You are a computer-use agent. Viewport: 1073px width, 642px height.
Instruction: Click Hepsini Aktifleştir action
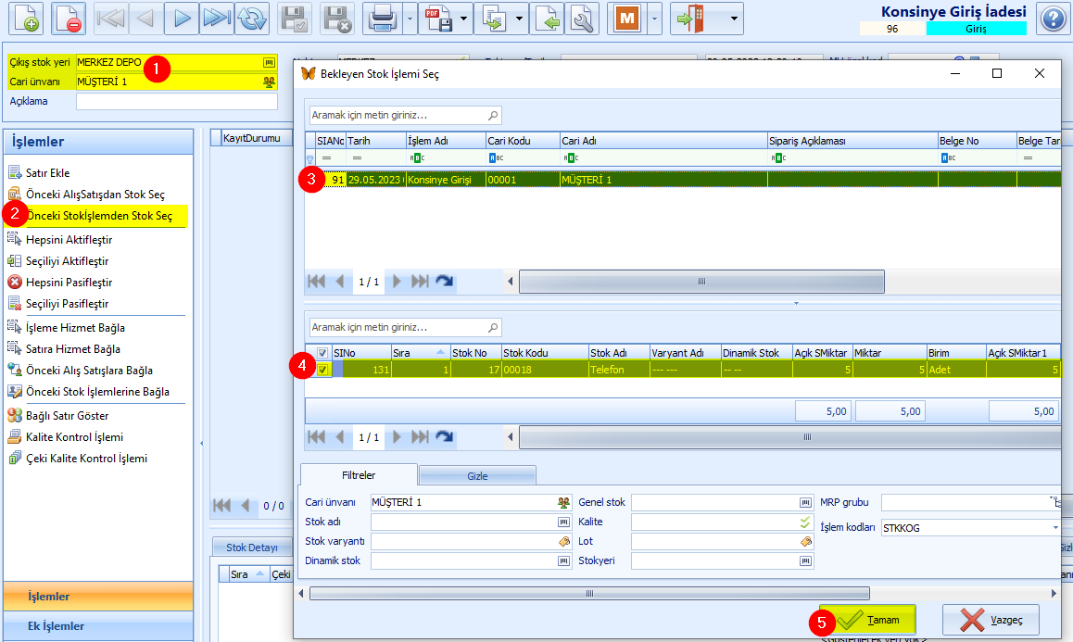[69, 240]
